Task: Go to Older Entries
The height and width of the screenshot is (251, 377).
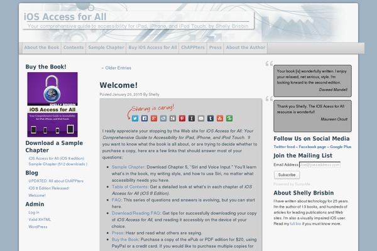Action: pyautogui.click(x=116, y=68)
